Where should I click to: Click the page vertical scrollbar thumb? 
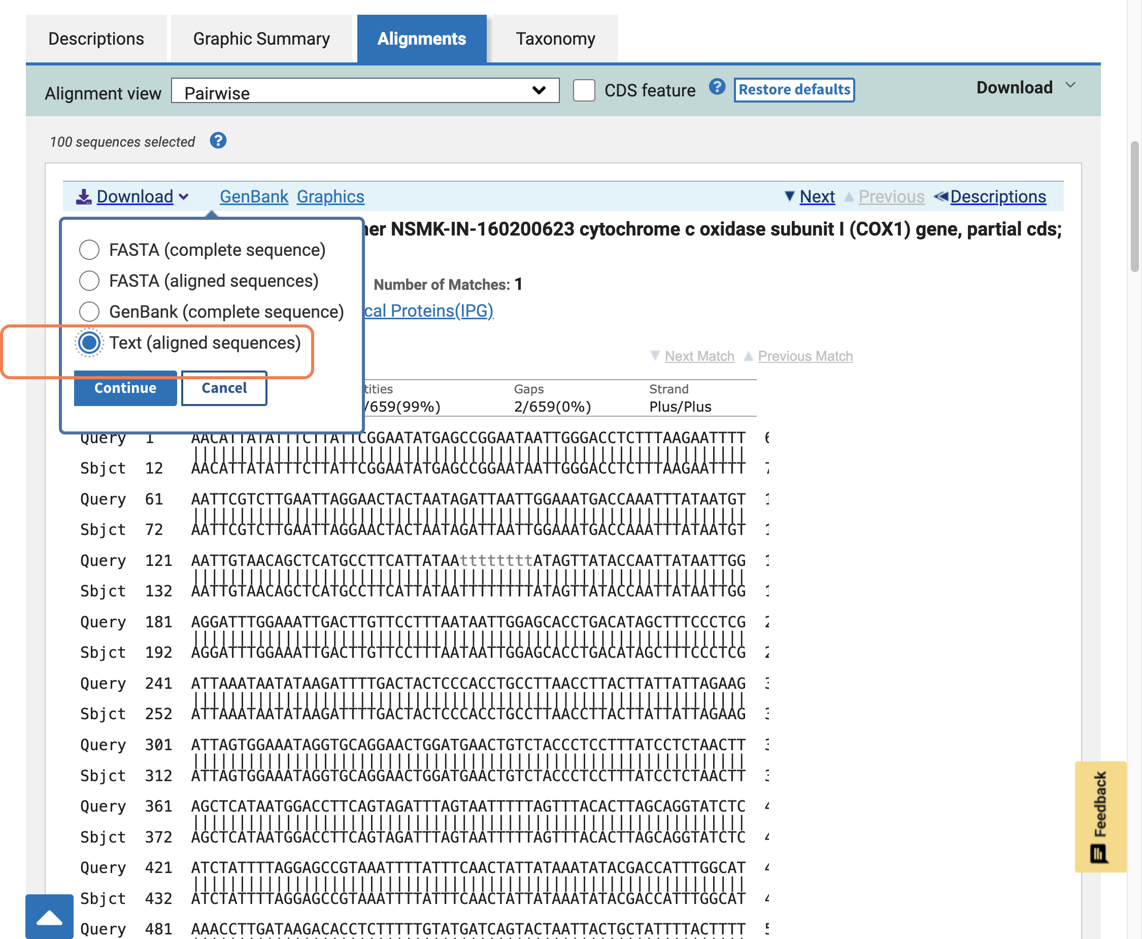click(1135, 206)
